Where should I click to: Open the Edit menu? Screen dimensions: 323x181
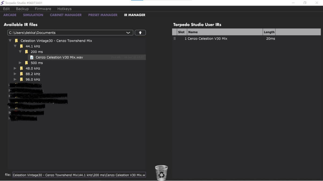point(6,9)
